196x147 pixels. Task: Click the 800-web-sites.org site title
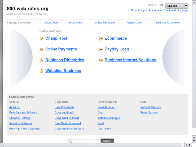click(27, 9)
